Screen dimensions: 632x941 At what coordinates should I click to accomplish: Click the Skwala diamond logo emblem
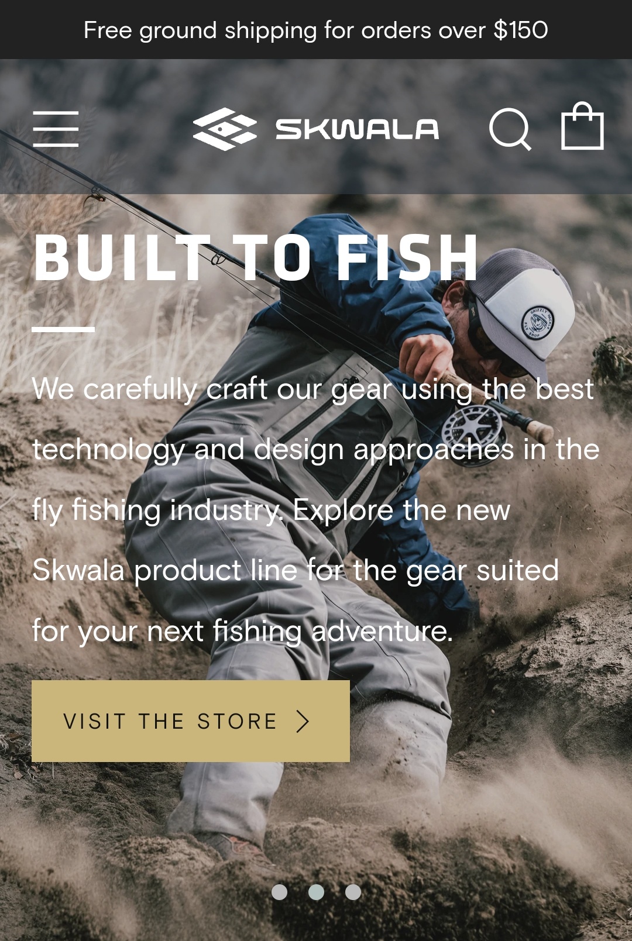(x=225, y=129)
